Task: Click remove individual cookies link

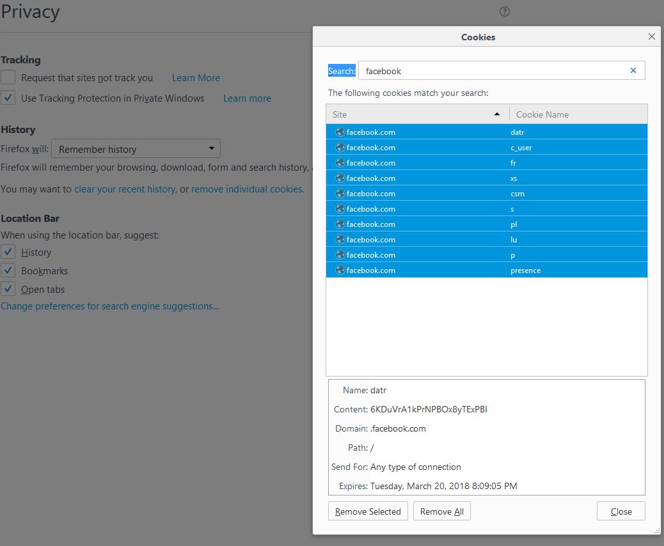Action: coord(247,189)
